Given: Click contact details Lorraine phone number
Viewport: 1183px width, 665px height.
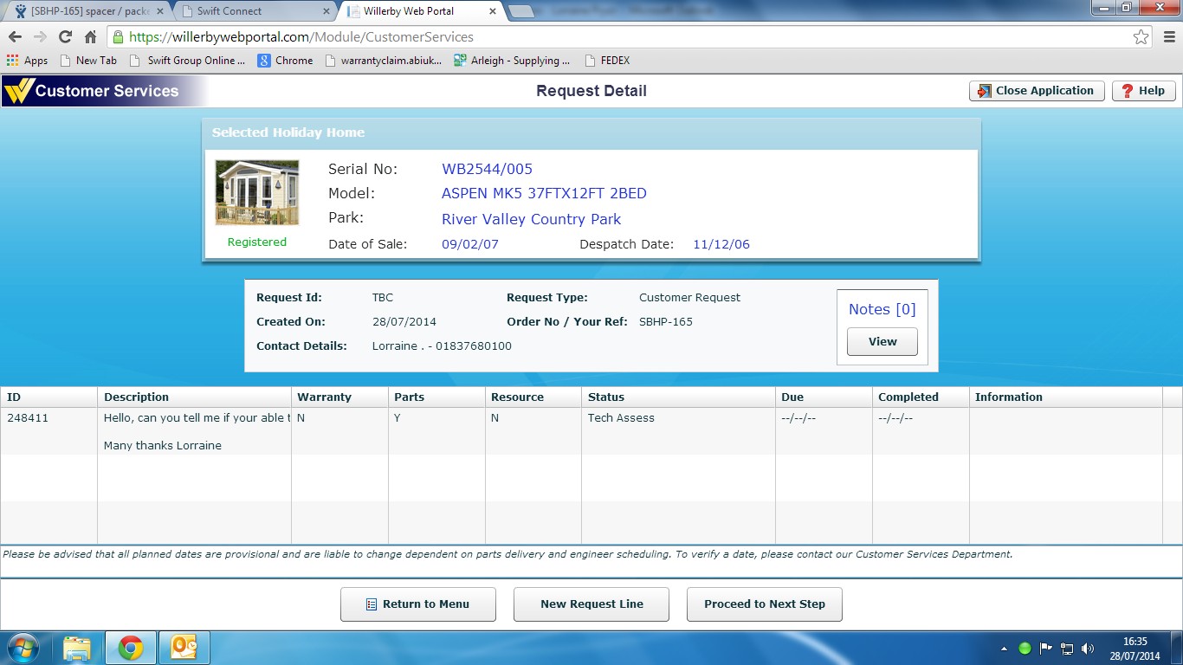Looking at the screenshot, I should click(442, 346).
